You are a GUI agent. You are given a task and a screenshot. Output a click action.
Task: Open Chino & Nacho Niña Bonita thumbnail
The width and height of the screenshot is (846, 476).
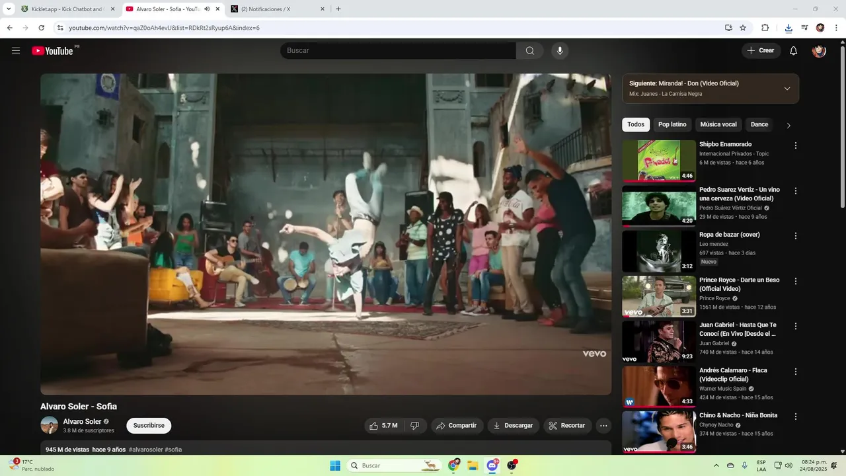tap(659, 432)
